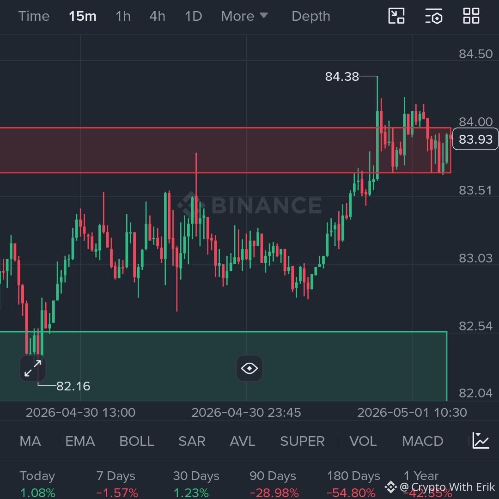Toggle drawings visibility eye icon
Viewport: 499px width, 499px height.
249,369
